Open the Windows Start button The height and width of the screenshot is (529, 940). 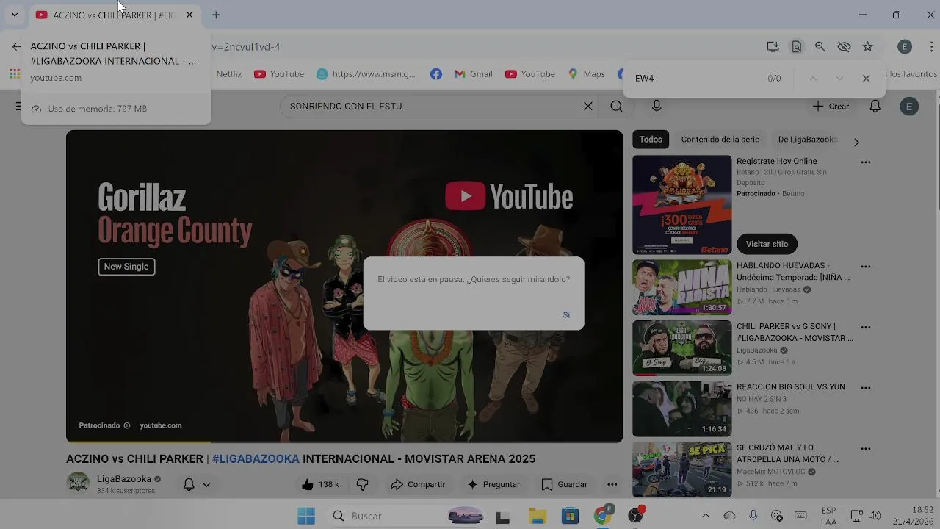306,516
